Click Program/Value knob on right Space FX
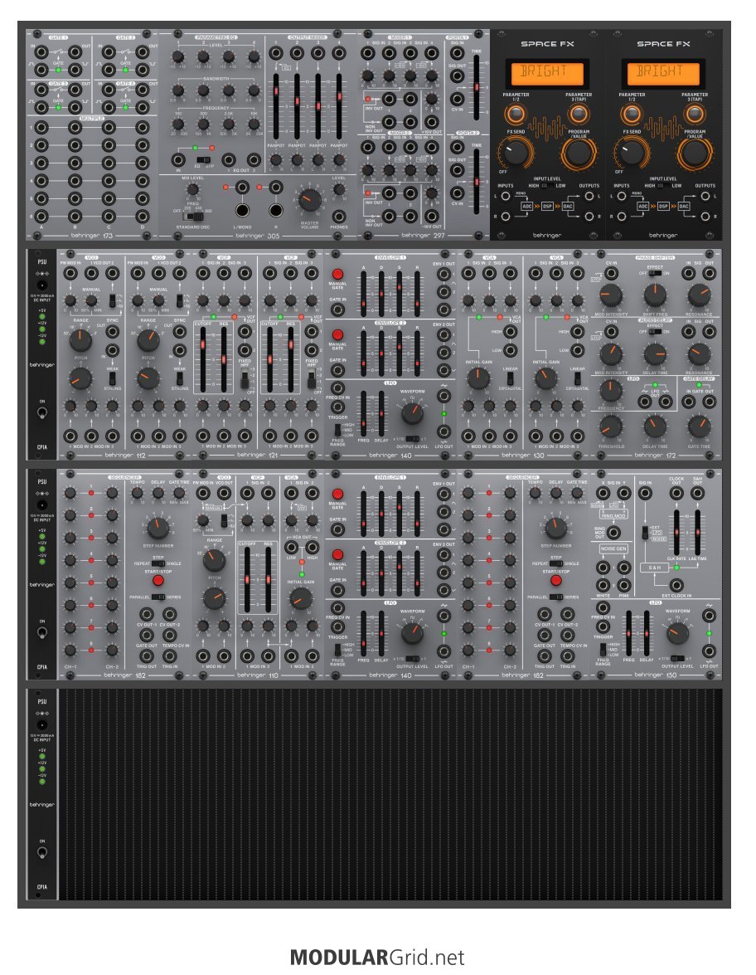 tap(694, 153)
